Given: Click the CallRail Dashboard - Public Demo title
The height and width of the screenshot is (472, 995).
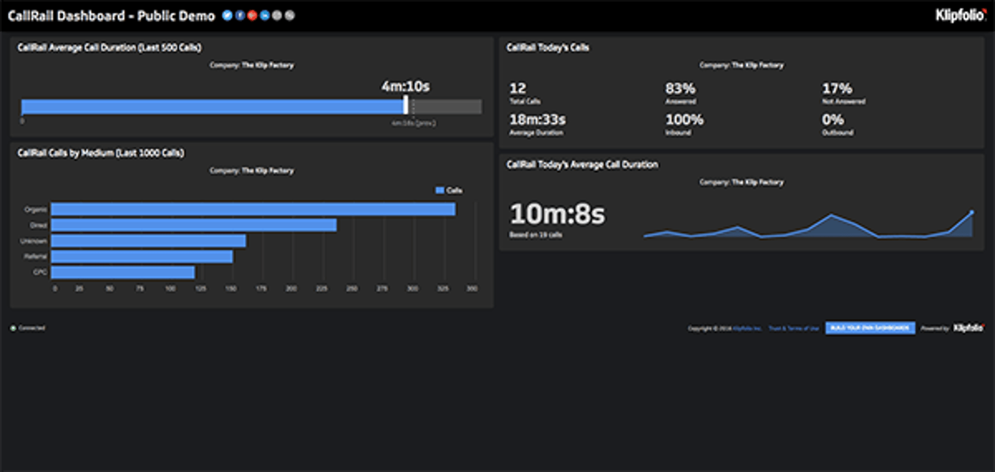Looking at the screenshot, I should 111,16.
